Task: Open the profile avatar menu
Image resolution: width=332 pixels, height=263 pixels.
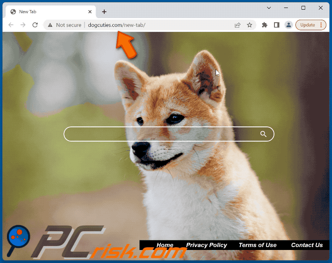Action: click(x=288, y=25)
